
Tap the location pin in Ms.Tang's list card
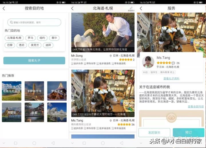click(111, 121)
